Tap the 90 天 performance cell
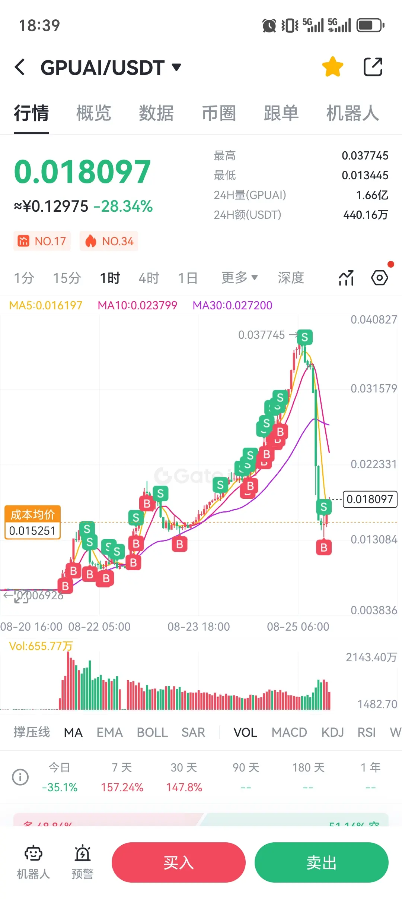 pos(246,777)
